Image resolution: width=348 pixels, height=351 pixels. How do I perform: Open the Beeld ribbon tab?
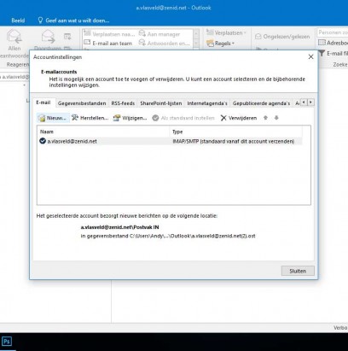tap(18, 20)
